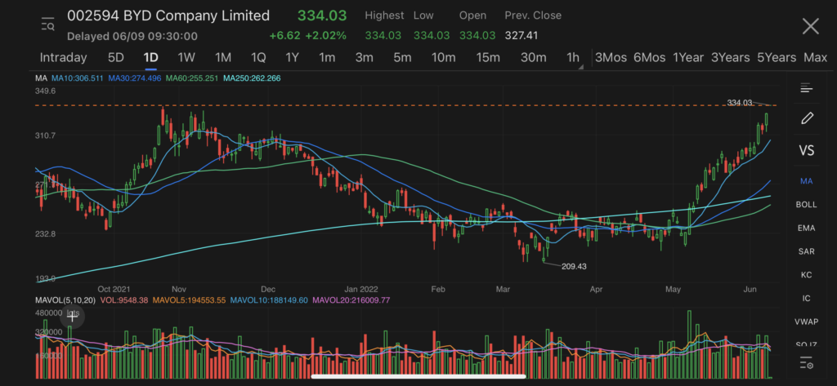Set range to 3Mos

[x=611, y=58]
